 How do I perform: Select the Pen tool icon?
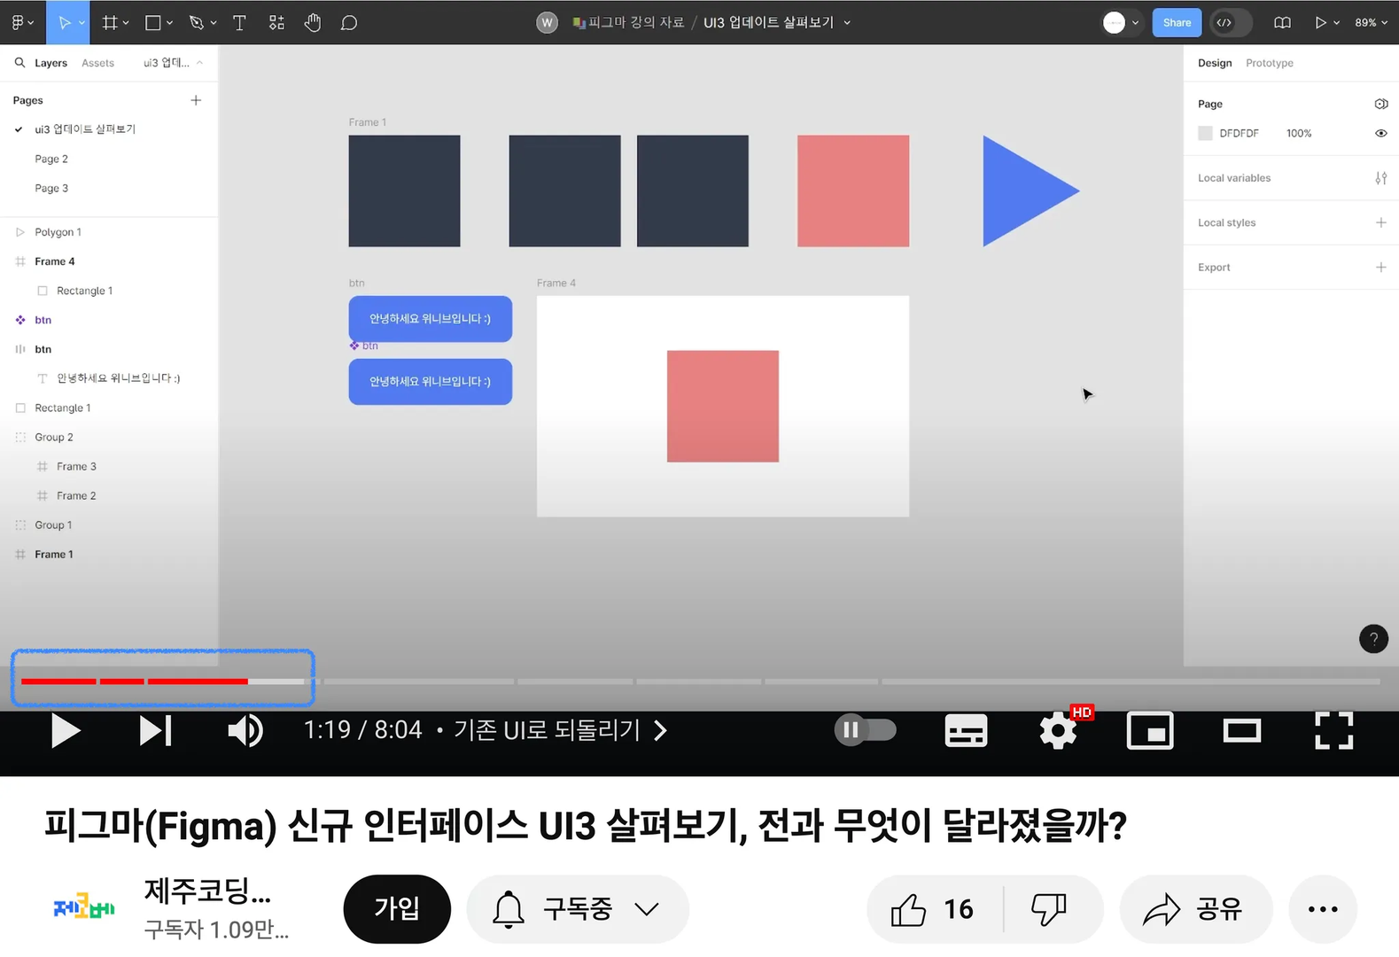click(x=197, y=22)
